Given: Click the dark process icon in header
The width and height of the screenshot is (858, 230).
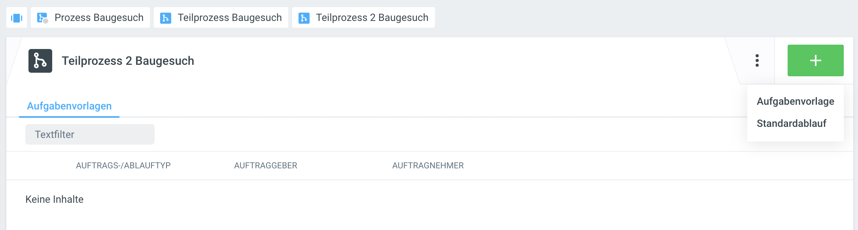Looking at the screenshot, I should 40,61.
